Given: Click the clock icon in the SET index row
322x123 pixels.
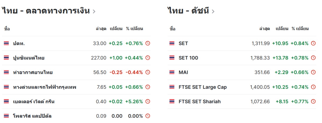Looking at the screenshot, I should [313, 43].
